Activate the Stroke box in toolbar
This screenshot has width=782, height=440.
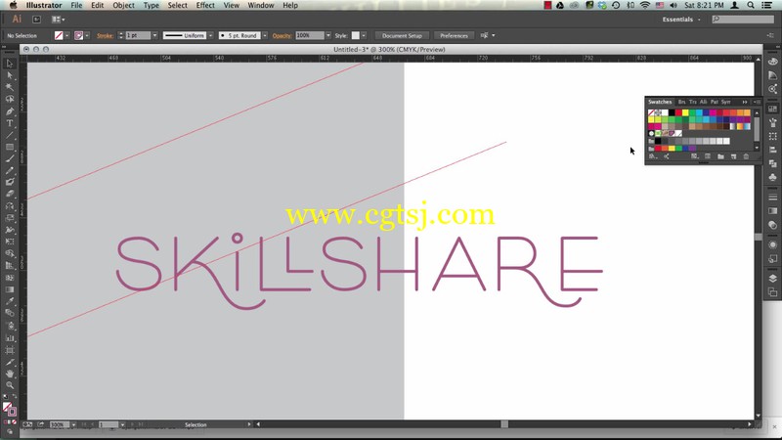point(12,412)
